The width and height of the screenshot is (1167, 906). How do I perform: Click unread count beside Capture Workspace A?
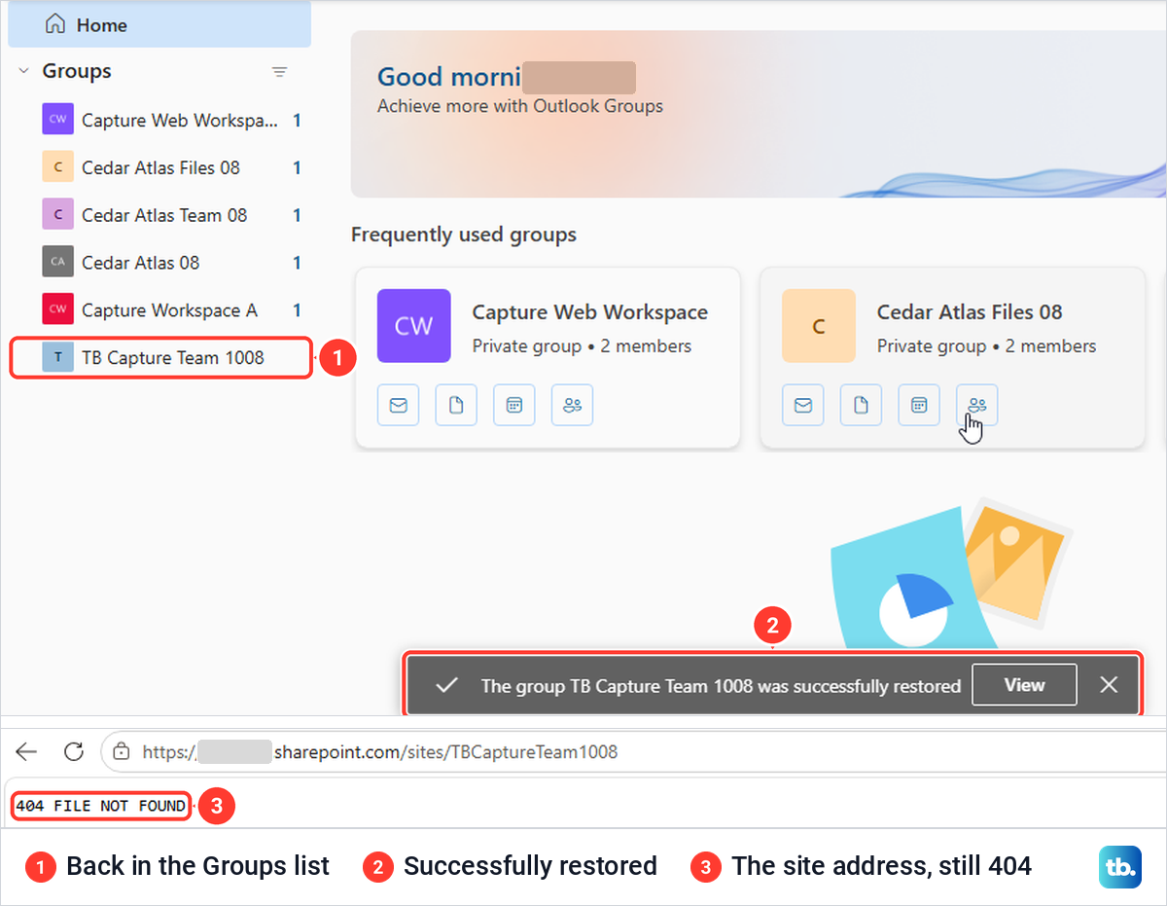pyautogui.click(x=297, y=310)
